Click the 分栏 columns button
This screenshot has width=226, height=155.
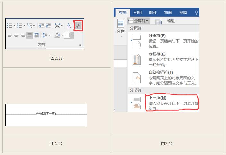point(121,28)
